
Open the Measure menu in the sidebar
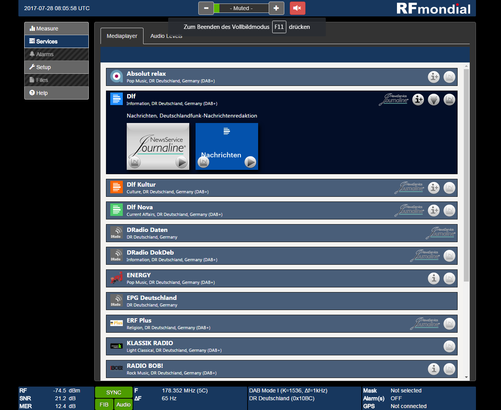click(56, 29)
